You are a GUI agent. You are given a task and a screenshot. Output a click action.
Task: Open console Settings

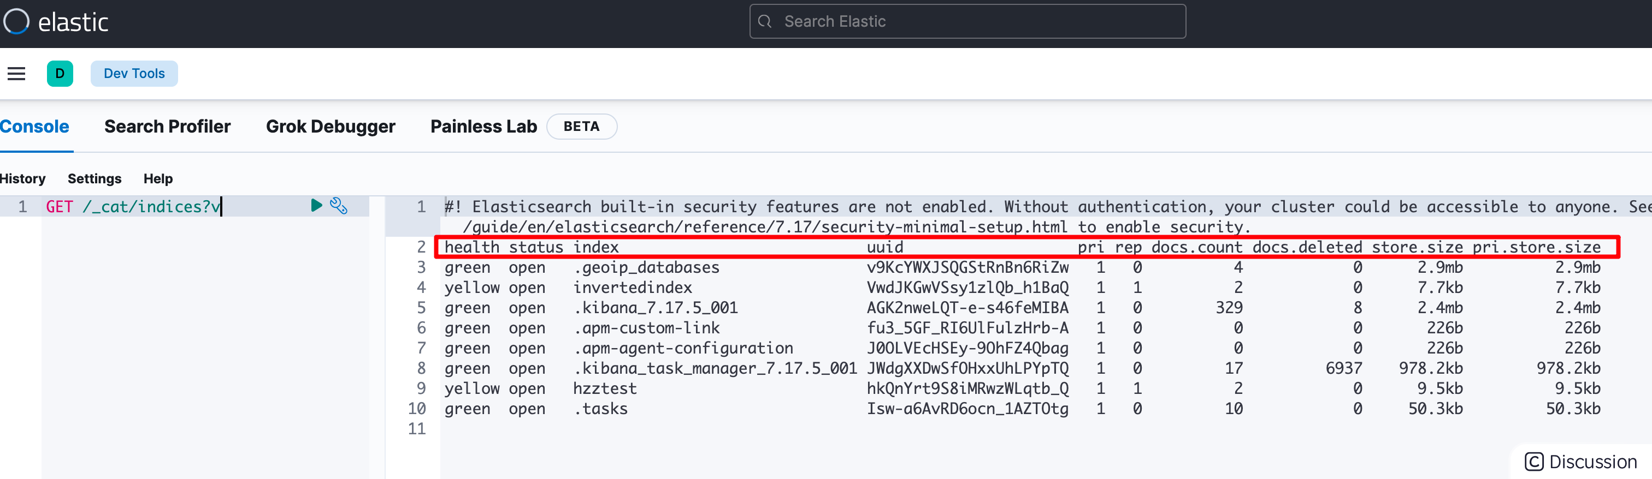click(x=95, y=178)
